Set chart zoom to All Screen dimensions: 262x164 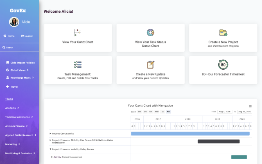tap(168, 112)
